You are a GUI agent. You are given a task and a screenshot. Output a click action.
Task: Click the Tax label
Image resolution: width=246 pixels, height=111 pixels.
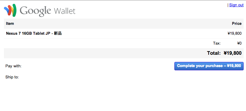coord(217,43)
